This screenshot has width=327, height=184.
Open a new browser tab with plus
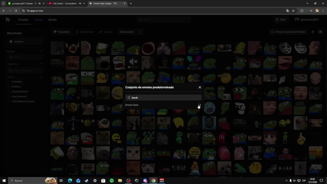[x=131, y=4]
